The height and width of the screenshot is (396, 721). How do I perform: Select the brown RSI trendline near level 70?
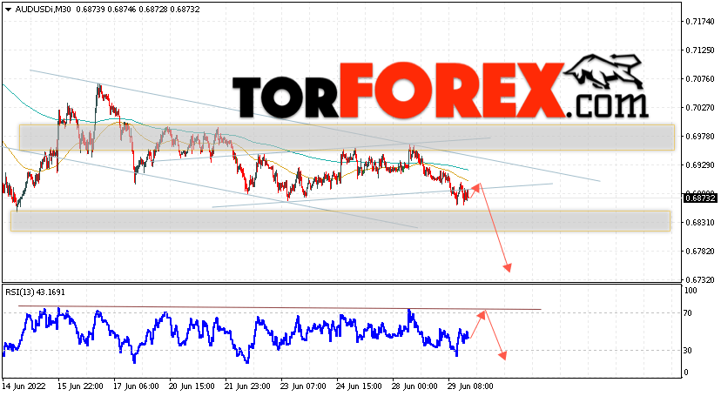coord(280,308)
